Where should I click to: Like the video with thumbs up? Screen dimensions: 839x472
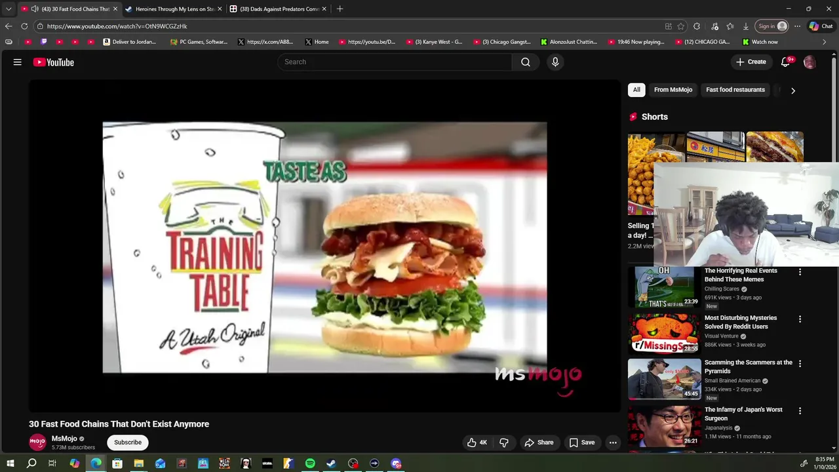[477, 442]
